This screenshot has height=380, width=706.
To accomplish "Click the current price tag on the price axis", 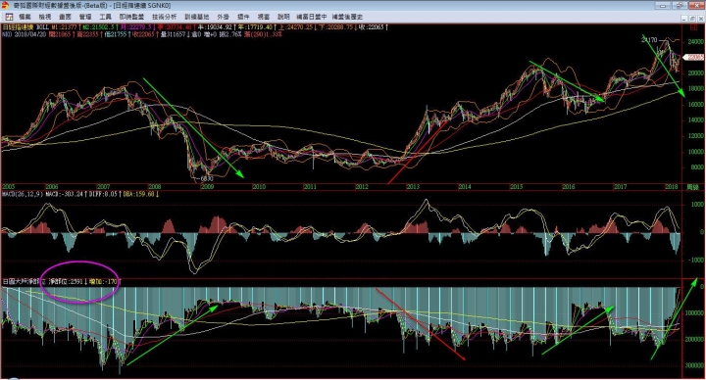I will point(694,57).
